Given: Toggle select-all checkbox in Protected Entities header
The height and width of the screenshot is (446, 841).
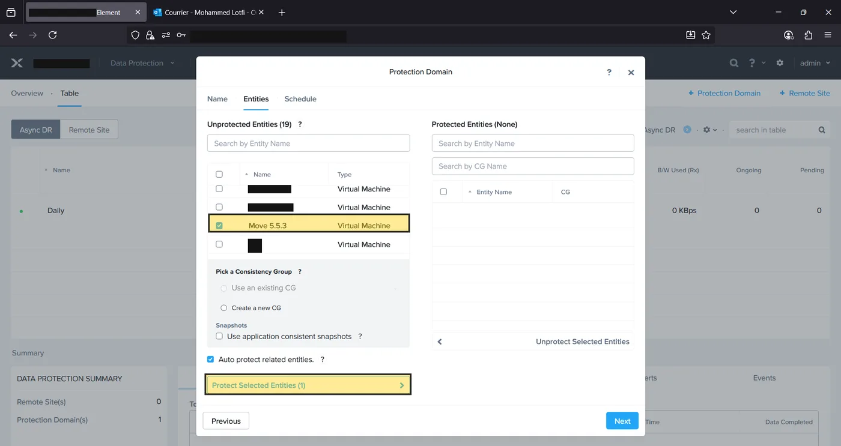Looking at the screenshot, I should point(443,191).
